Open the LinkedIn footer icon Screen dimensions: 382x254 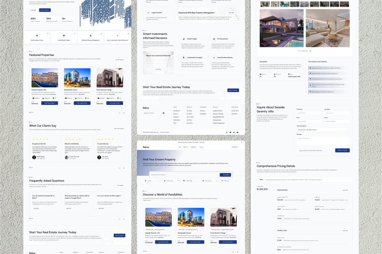(230, 132)
